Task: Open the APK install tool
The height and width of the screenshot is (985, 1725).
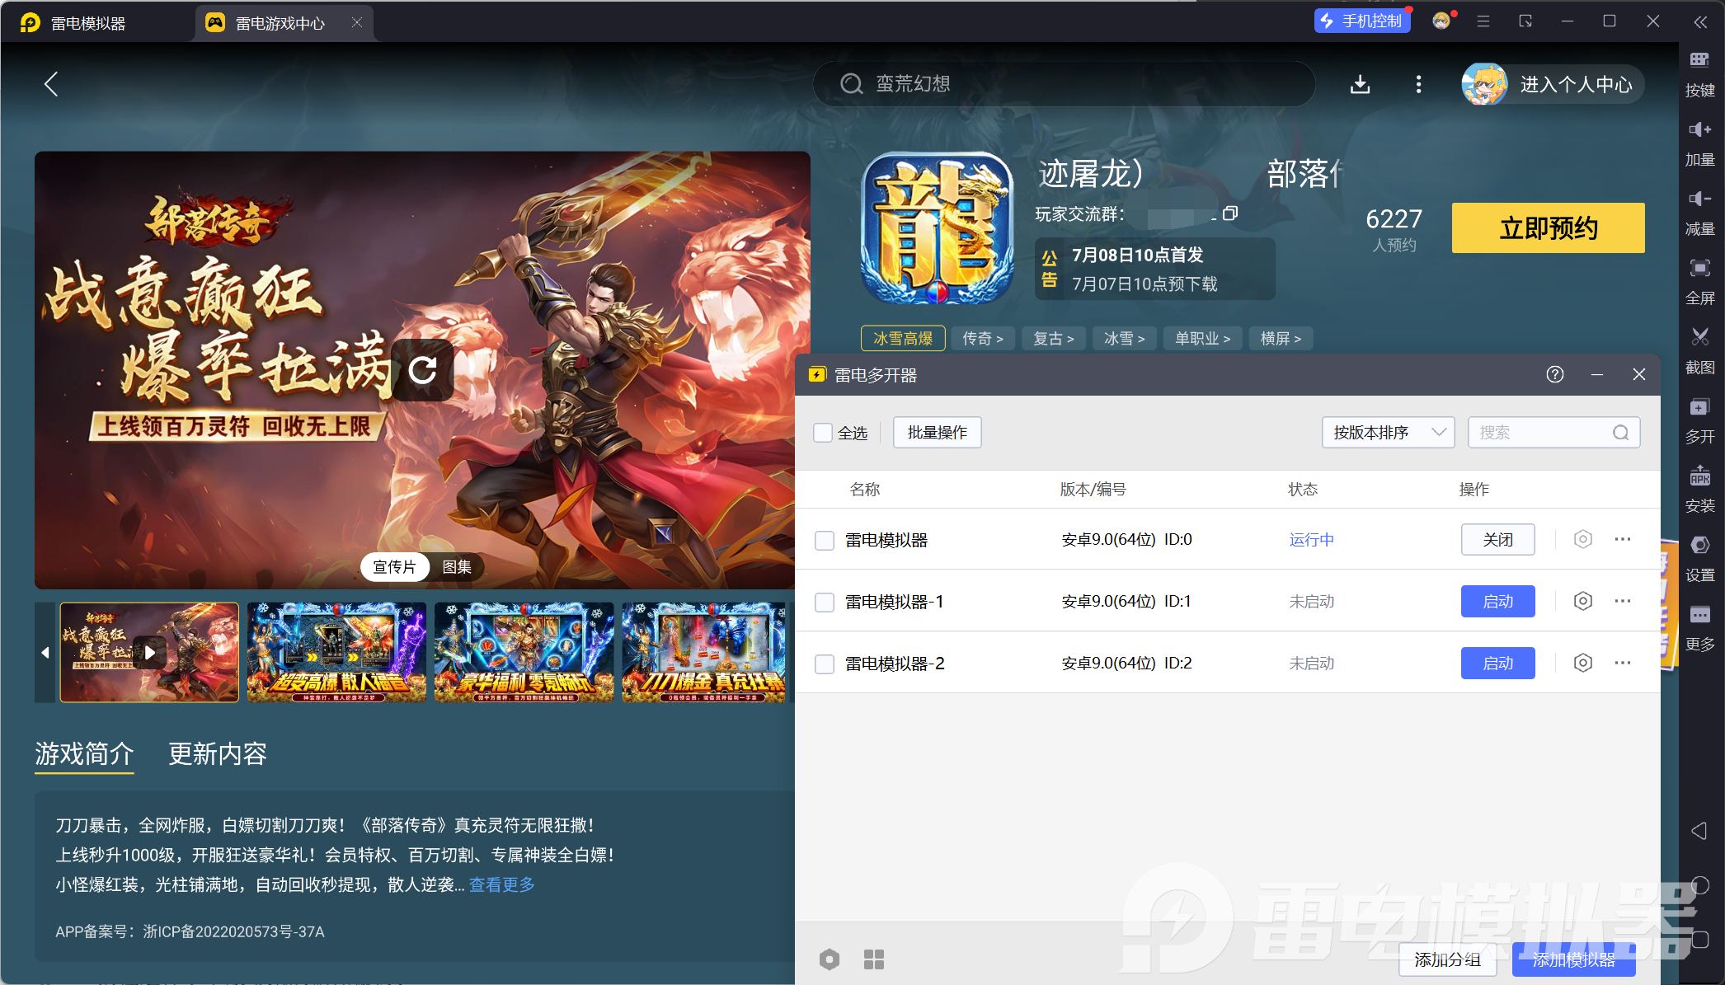Action: point(1699,476)
